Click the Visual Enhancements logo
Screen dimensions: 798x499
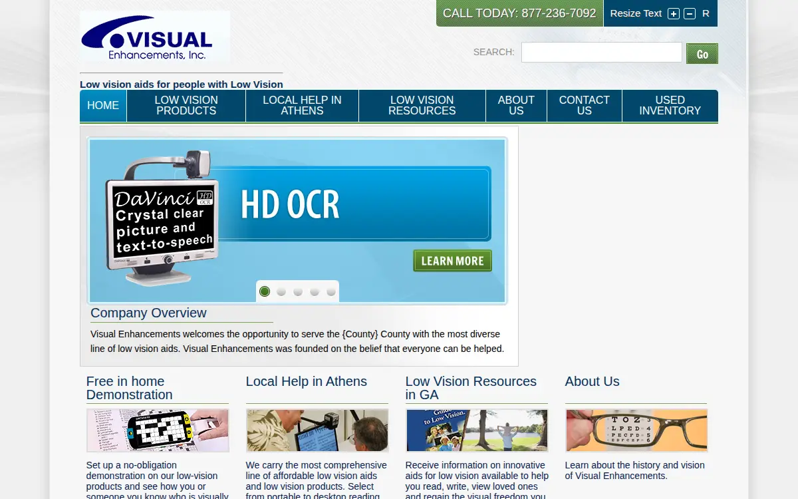point(155,37)
